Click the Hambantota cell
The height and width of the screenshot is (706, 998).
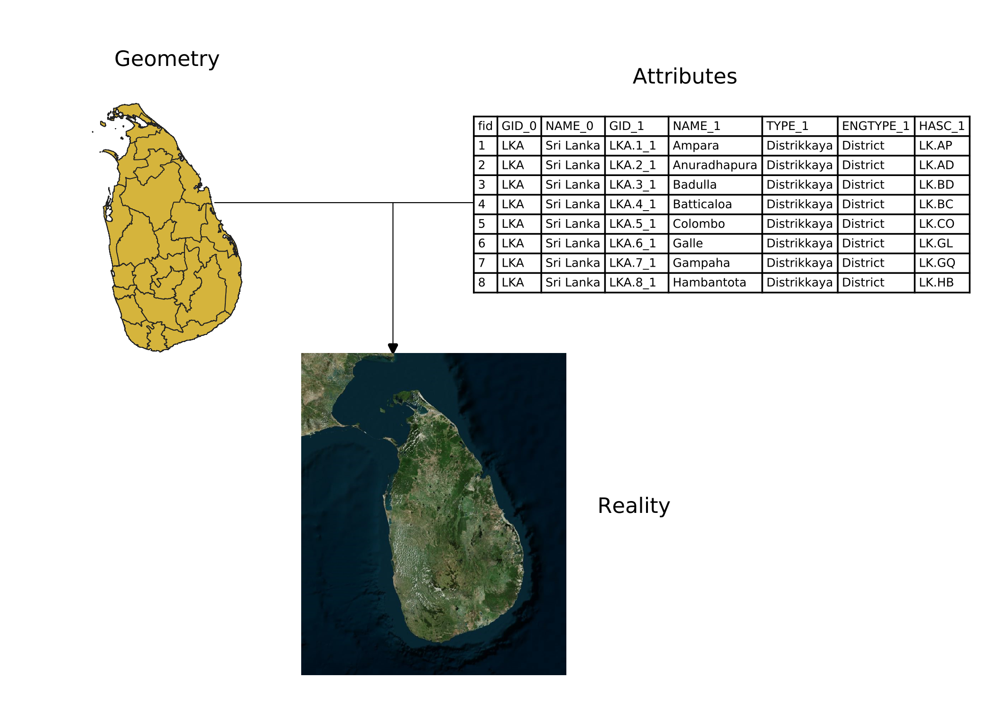[x=715, y=283]
